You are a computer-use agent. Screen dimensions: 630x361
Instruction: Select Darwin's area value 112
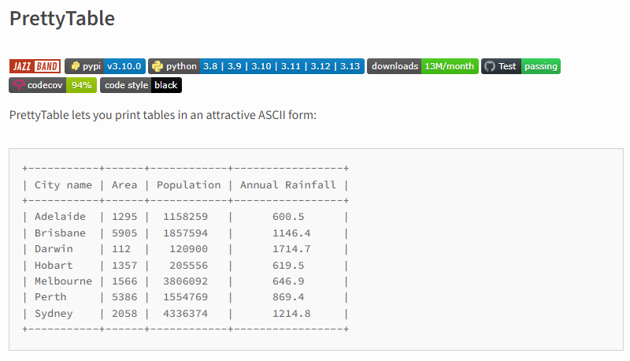[x=121, y=249]
